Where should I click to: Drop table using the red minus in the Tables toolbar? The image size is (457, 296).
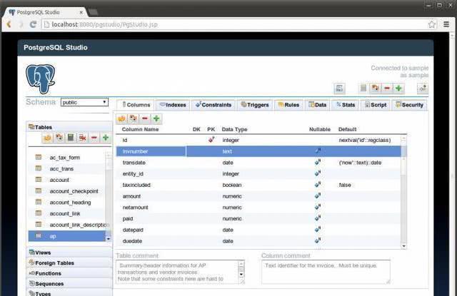point(94,138)
